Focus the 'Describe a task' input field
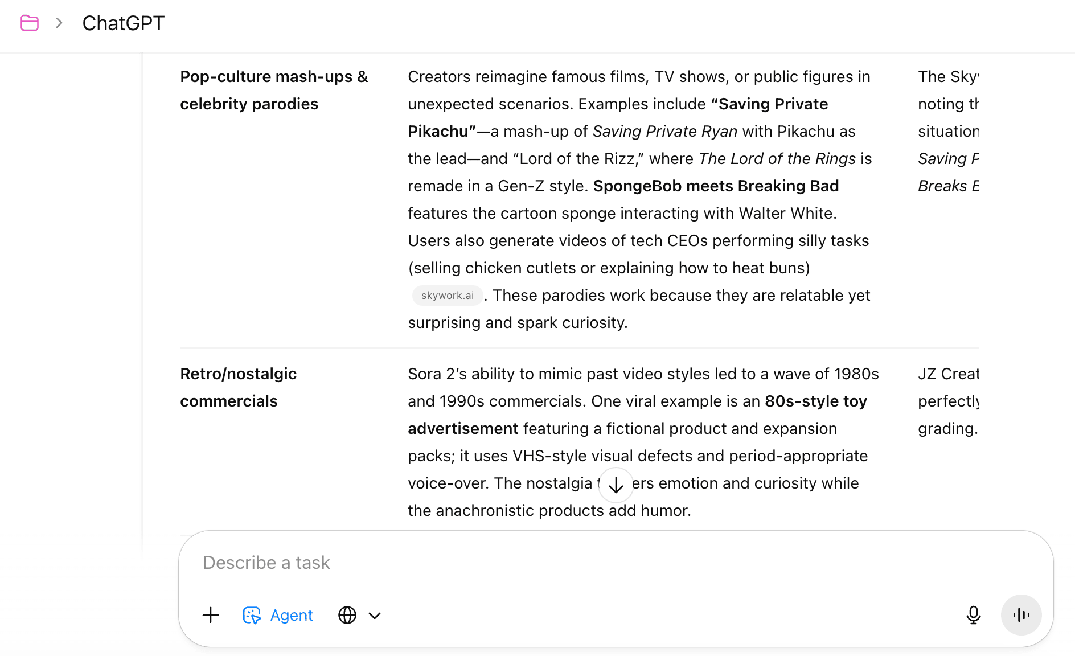This screenshot has height=656, width=1075. (569, 563)
